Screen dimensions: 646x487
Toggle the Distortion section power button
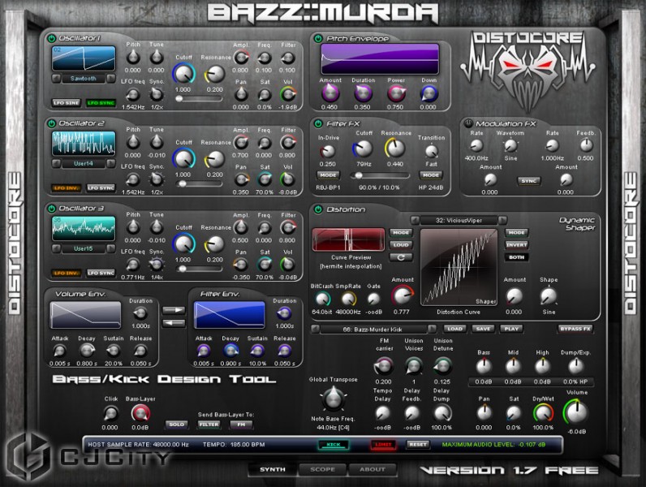tap(318, 209)
